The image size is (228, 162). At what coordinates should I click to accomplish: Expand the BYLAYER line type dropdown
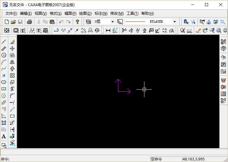[x=175, y=22]
